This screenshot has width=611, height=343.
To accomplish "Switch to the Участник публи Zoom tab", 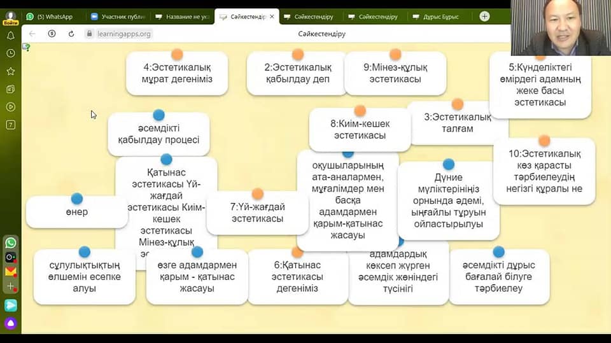I will click(x=117, y=17).
